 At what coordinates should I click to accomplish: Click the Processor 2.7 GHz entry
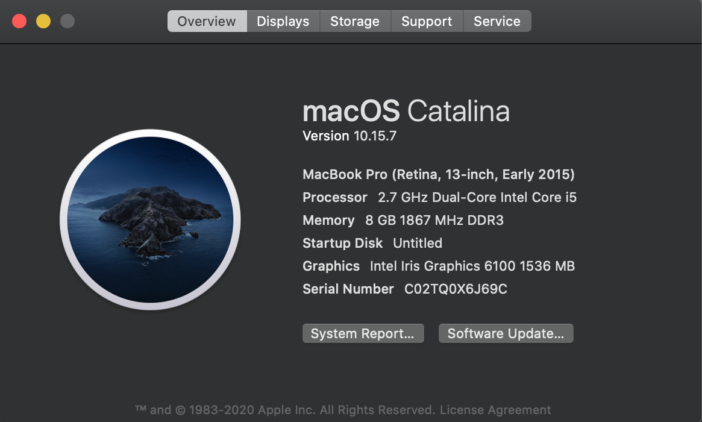click(439, 198)
